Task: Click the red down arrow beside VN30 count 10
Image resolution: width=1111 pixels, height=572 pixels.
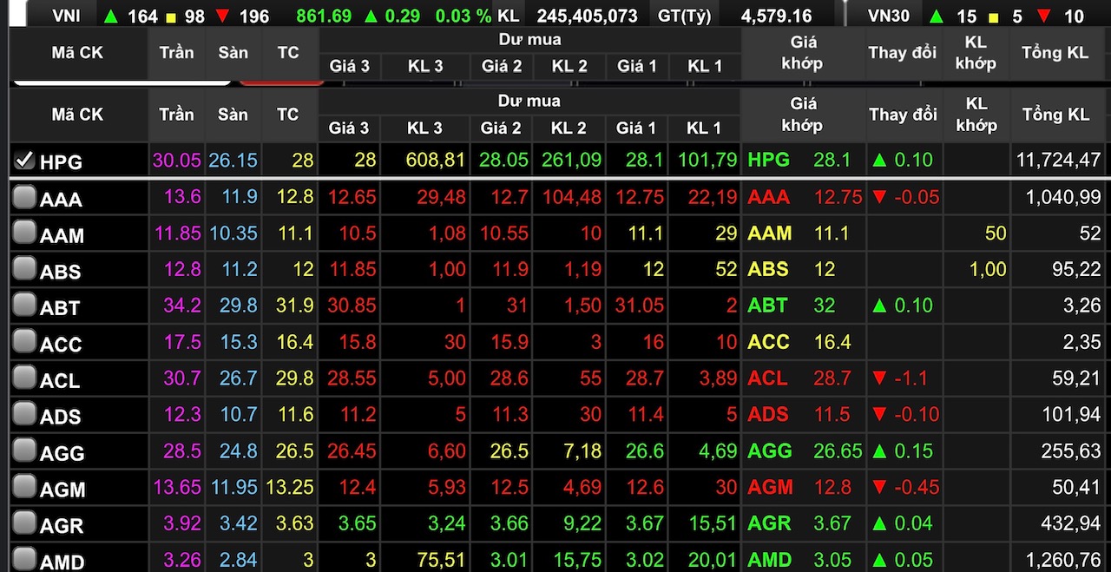Action: click(1043, 16)
